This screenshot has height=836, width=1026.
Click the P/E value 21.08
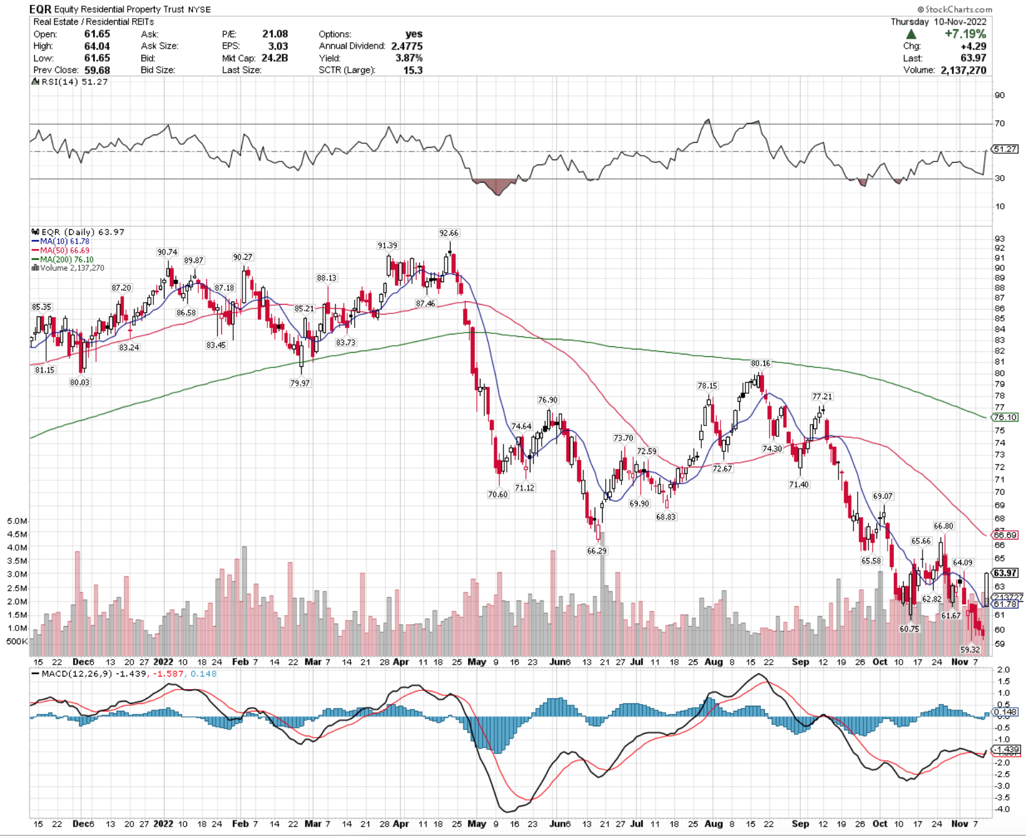[275, 34]
